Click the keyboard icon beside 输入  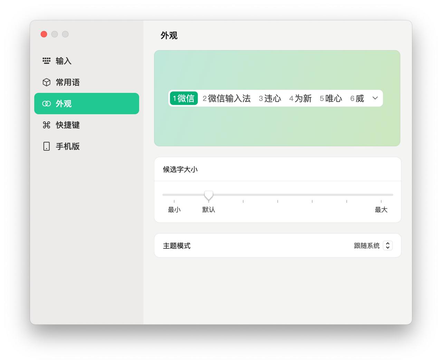point(47,61)
